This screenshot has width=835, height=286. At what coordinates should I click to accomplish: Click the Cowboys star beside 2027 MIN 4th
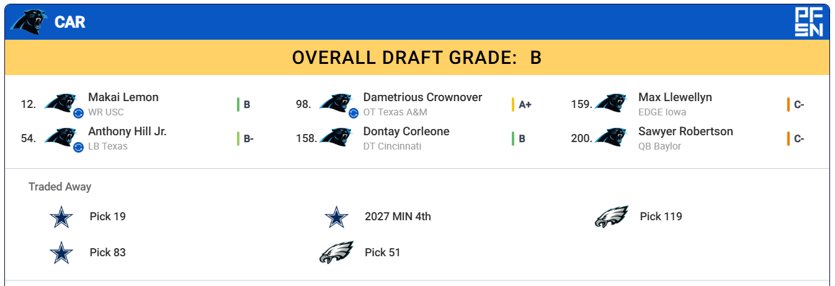336,217
